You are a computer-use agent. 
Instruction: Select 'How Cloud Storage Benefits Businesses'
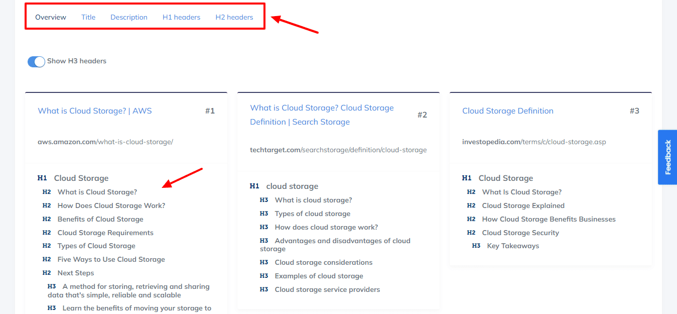point(549,219)
